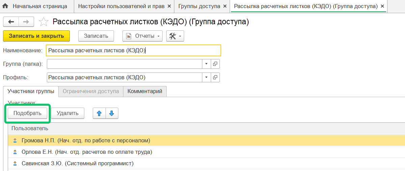Image resolution: width=405 pixels, height=171 pixels.
Task: Go back with the left arrow button
Action: pyautogui.click(x=11, y=22)
